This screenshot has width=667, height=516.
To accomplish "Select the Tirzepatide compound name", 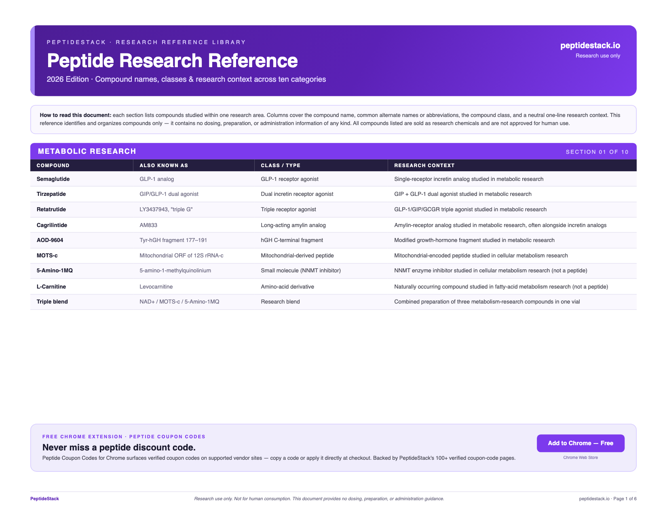I will click(x=51, y=194).
